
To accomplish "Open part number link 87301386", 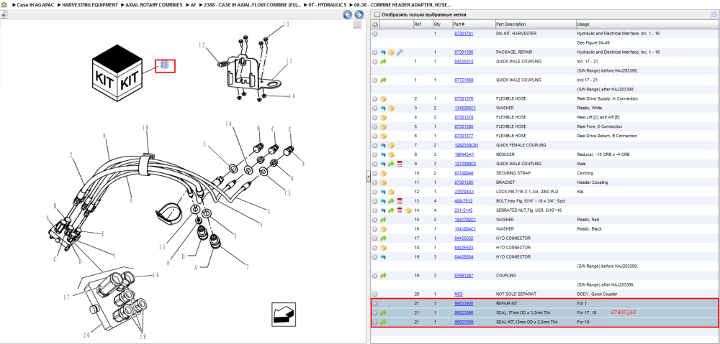I will point(463,52).
